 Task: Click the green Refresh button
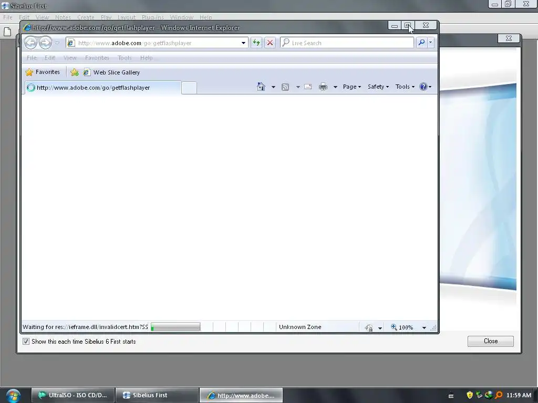(x=256, y=43)
